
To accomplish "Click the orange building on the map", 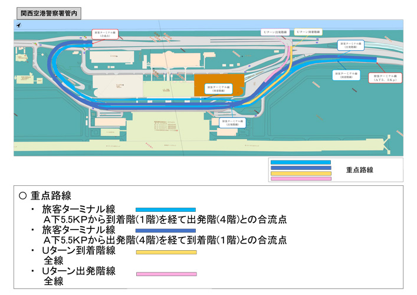I will pos(219,85).
